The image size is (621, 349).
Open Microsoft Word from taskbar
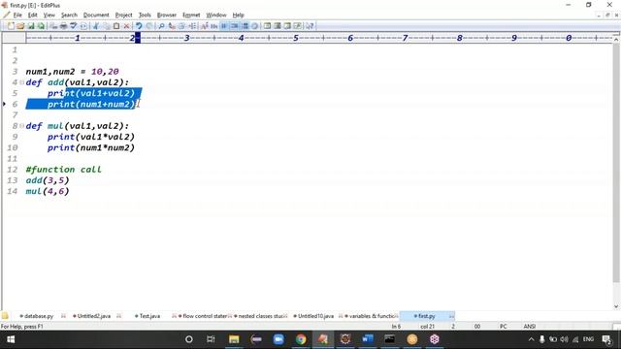pos(368,339)
